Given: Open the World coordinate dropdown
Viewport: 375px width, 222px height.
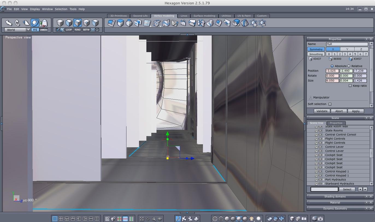Looking at the screenshot, I should 28,30.
